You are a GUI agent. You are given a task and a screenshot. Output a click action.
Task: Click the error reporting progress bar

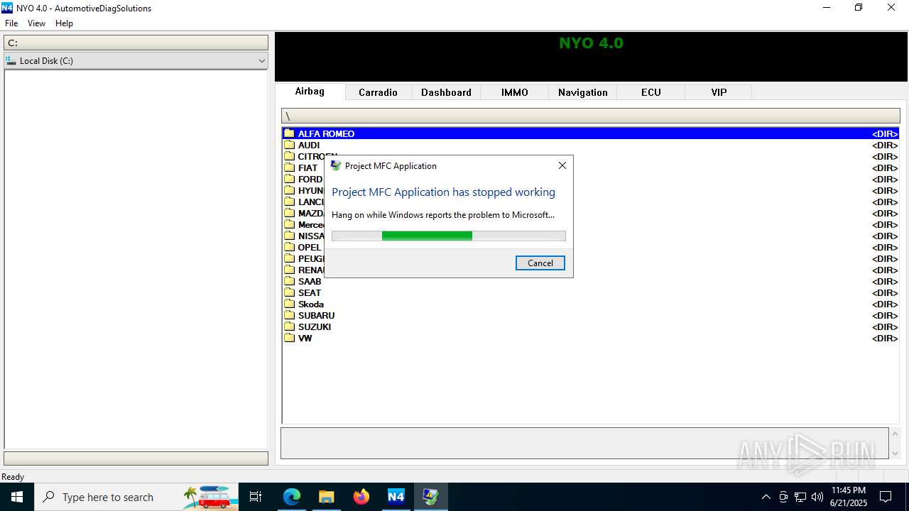[449, 236]
